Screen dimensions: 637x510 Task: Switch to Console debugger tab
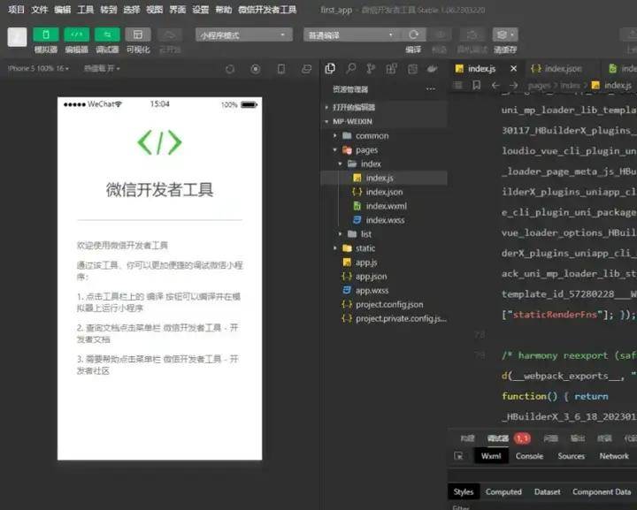click(529, 456)
